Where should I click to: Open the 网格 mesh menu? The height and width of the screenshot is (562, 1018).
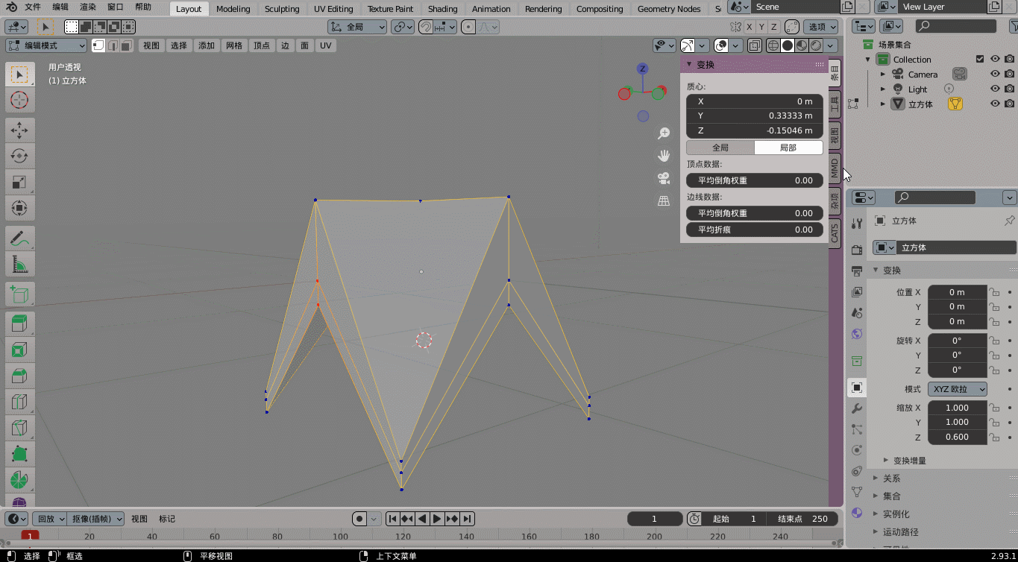234,45
